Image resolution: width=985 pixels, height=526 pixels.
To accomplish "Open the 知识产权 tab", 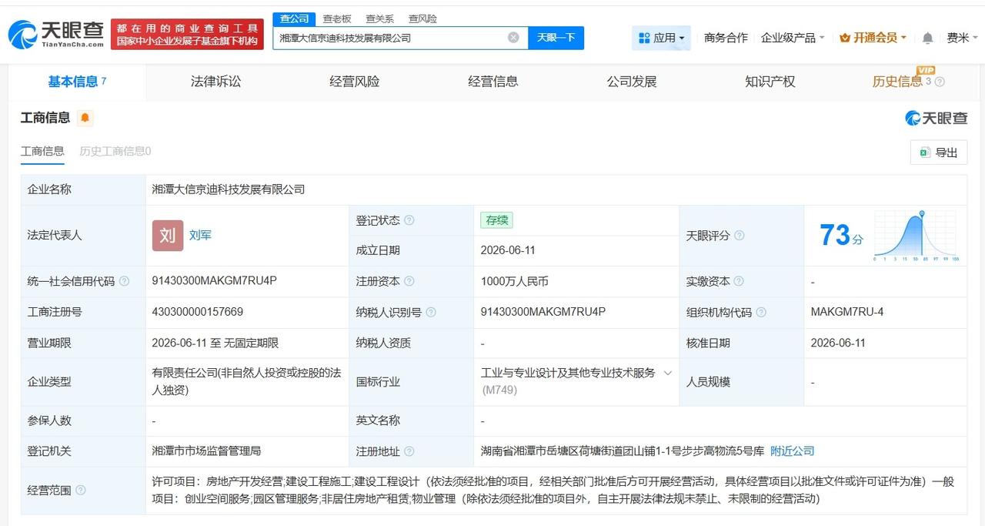I will pyautogui.click(x=770, y=82).
